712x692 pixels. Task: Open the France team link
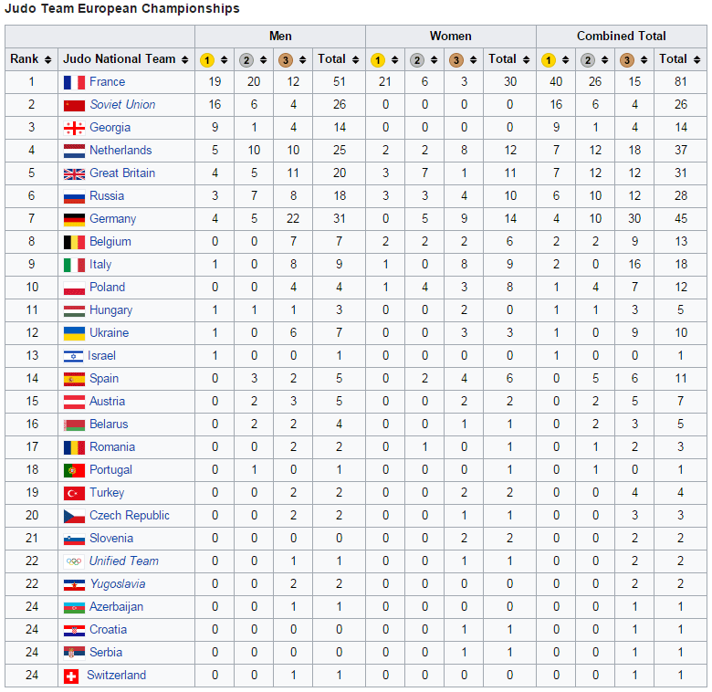pos(107,82)
